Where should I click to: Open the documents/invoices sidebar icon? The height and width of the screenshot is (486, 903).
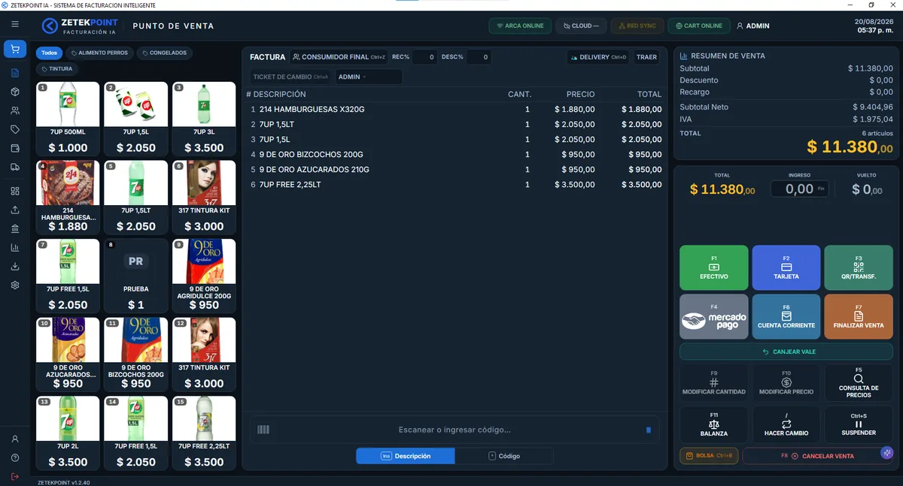[15, 73]
